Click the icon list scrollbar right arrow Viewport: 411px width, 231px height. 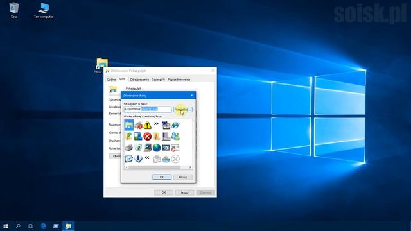[x=190, y=167]
